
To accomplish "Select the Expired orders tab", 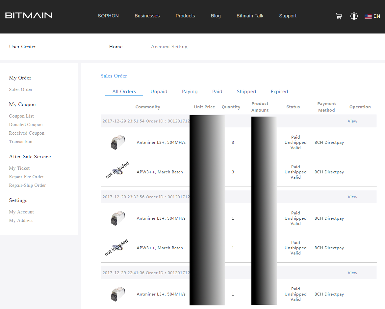I will click(279, 92).
